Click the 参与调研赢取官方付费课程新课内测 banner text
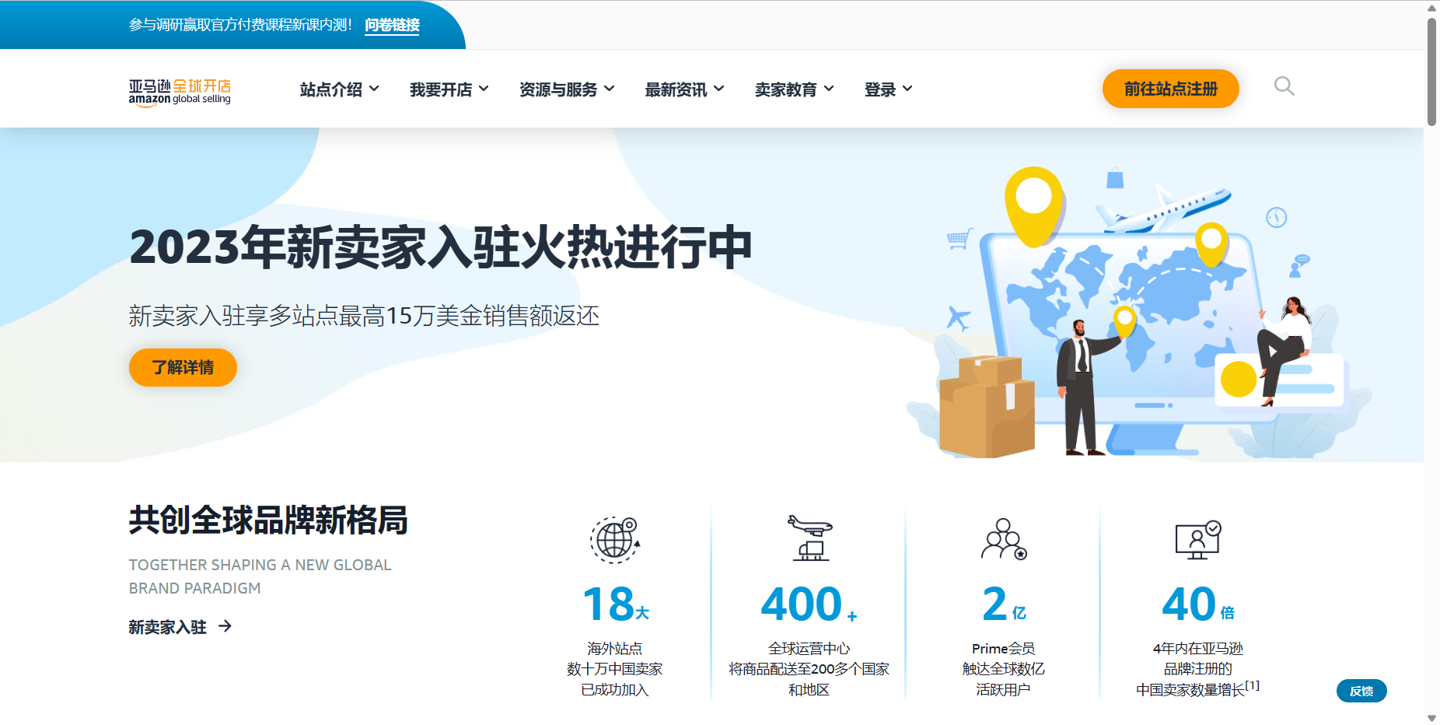Image resolution: width=1440 pixels, height=725 pixels. click(241, 25)
